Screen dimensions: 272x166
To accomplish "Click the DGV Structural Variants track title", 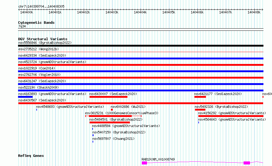I will click(x=43, y=39).
